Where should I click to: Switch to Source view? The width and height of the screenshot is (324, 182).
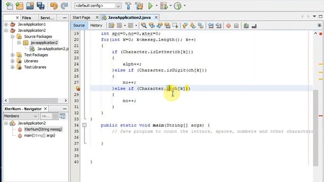[x=79, y=25]
